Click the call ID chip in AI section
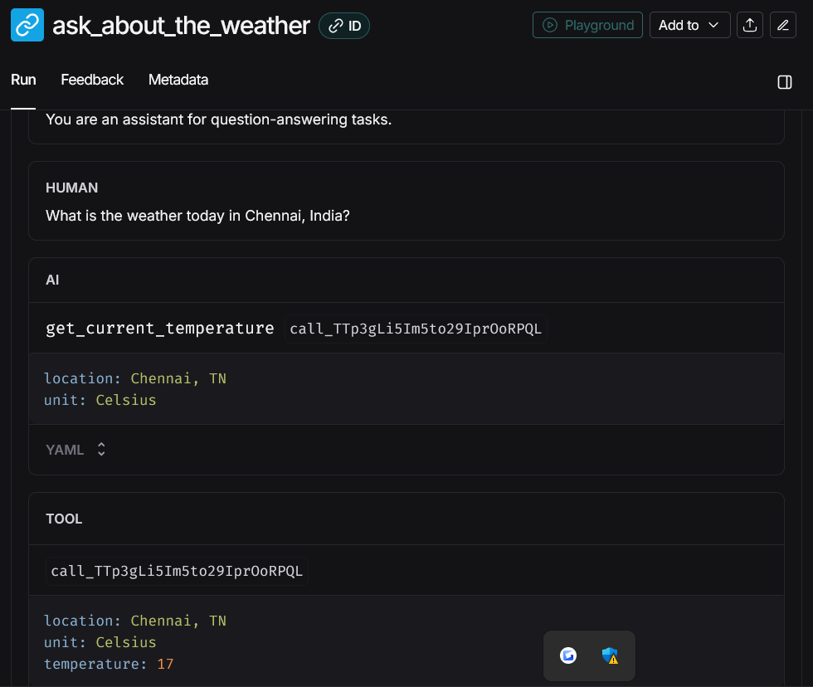 coord(416,329)
